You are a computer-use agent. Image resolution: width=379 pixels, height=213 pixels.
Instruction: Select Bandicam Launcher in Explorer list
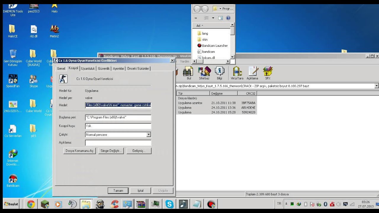pos(213,46)
